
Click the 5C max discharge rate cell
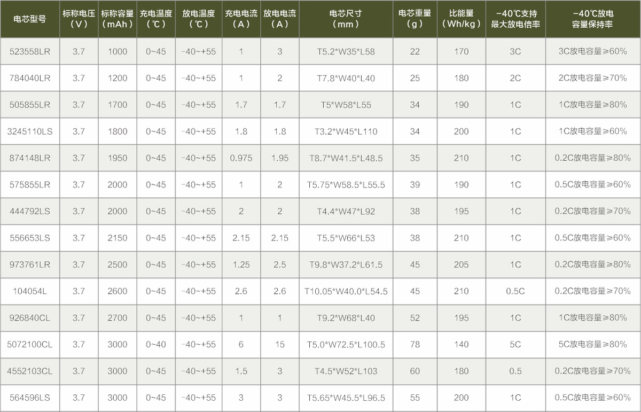coord(516,345)
